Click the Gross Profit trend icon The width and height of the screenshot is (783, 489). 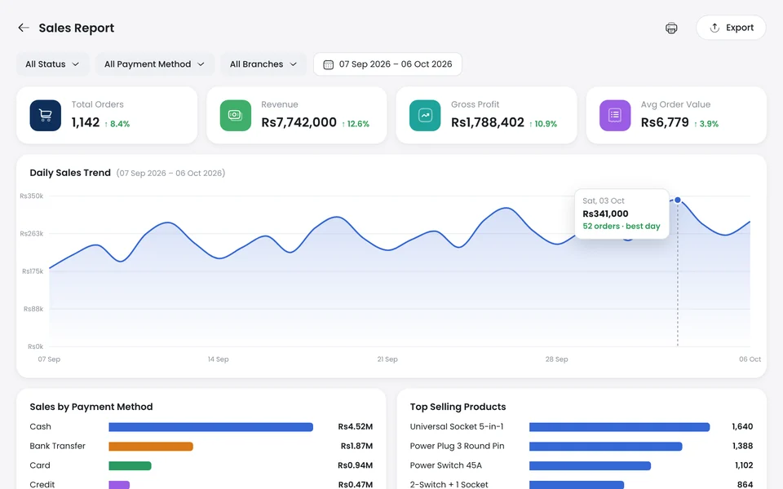[425, 115]
